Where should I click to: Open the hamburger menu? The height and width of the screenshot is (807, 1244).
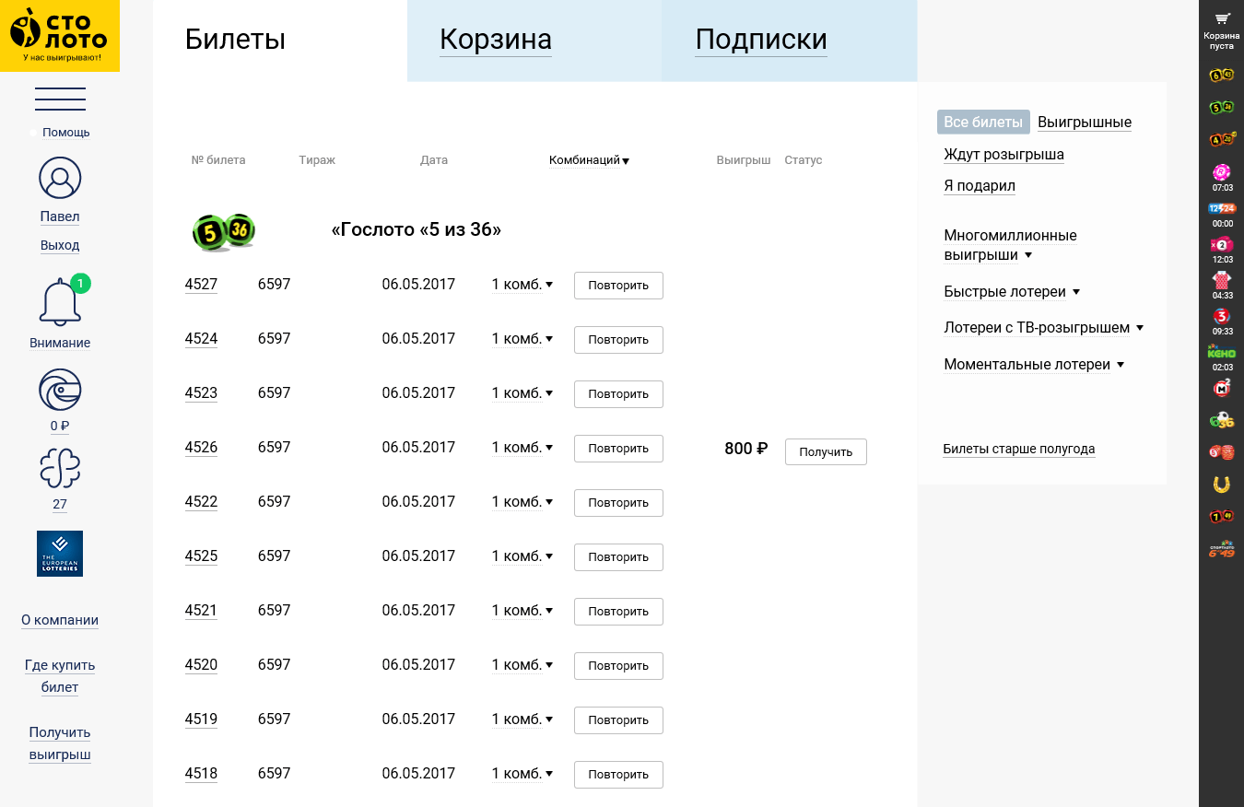60,99
